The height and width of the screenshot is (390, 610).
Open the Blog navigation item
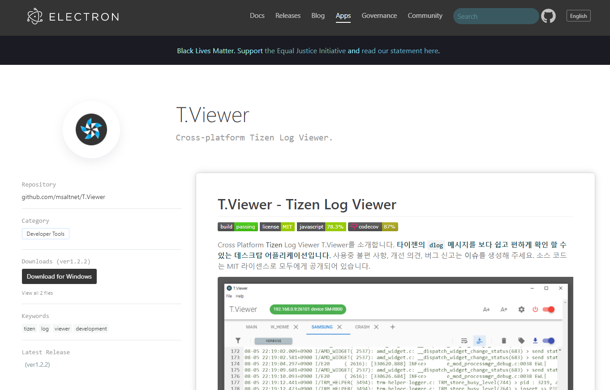(318, 16)
